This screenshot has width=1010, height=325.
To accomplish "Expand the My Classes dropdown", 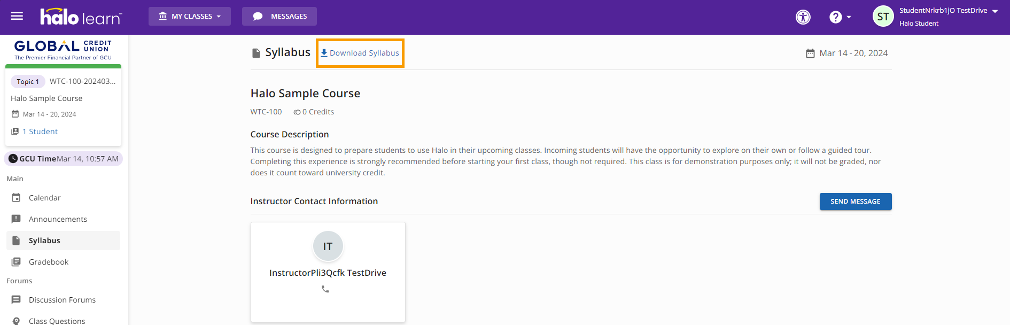I will coord(190,16).
